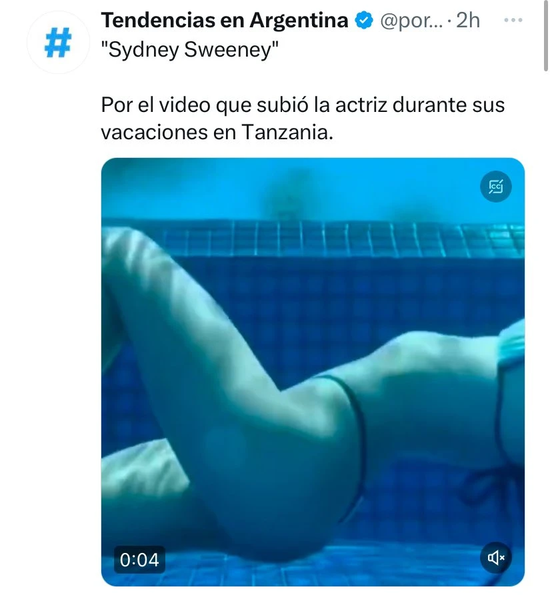Toggle closed captions on the video
The image size is (552, 595).
tap(496, 187)
